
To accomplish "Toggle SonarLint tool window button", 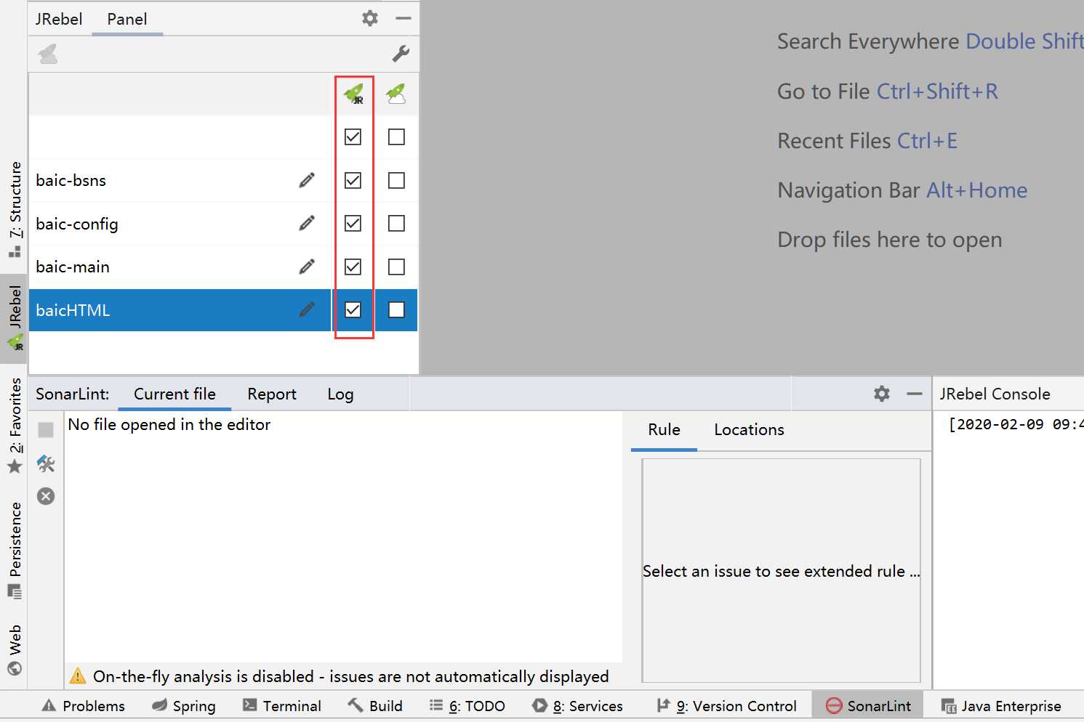I will tap(868, 706).
